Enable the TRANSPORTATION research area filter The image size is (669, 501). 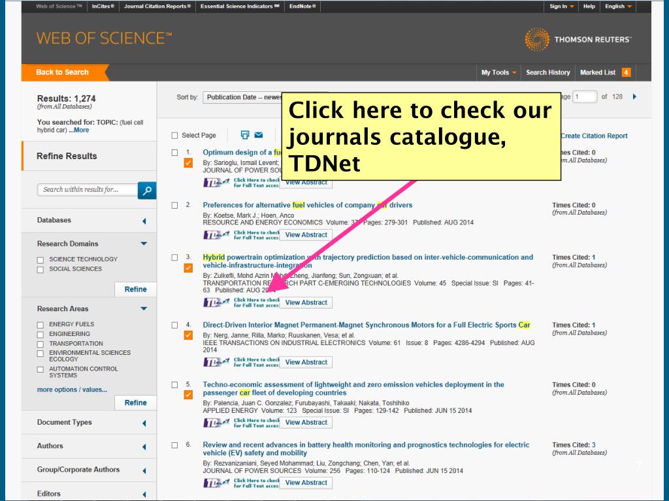click(x=41, y=344)
